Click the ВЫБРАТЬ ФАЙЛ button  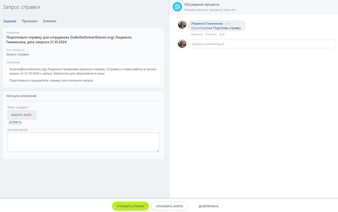click(21, 115)
